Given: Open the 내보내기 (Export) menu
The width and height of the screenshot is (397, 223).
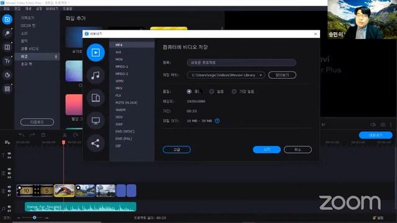Looking at the screenshot, I should point(52,9).
